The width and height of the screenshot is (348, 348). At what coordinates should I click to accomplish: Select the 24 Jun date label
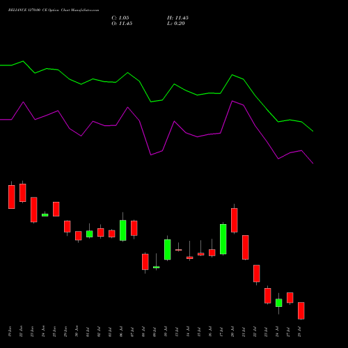click(x=43, y=331)
